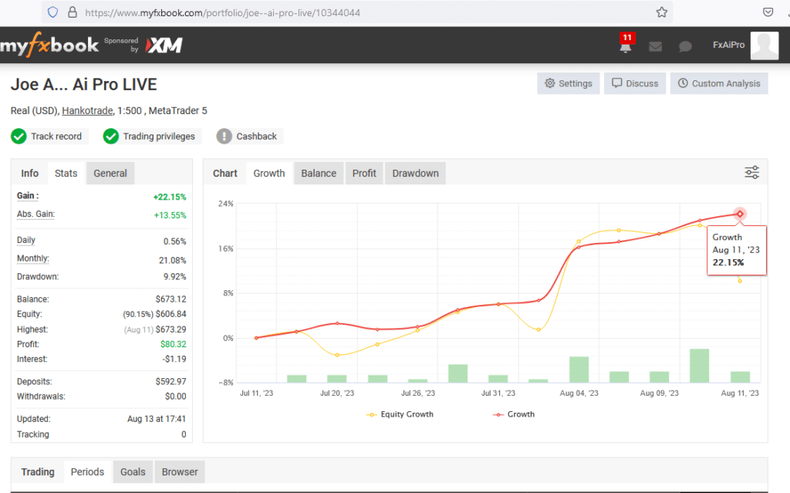
Task: Switch to the Balance chart tab
Action: pyautogui.click(x=319, y=174)
